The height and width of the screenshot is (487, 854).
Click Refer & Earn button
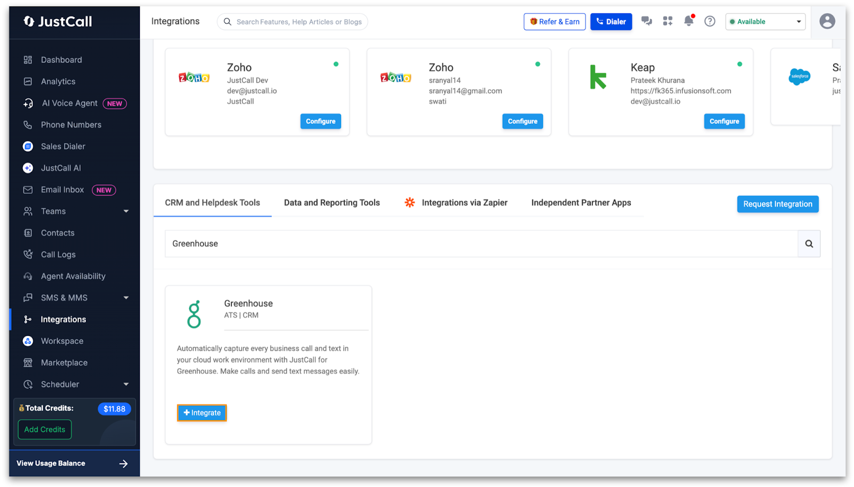tap(555, 21)
